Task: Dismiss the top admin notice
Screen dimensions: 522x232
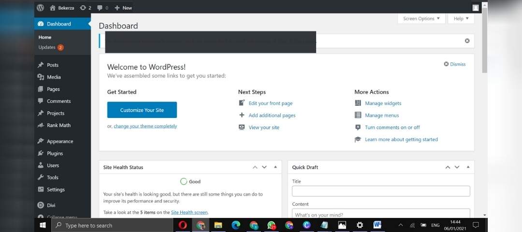Action: pyautogui.click(x=467, y=41)
